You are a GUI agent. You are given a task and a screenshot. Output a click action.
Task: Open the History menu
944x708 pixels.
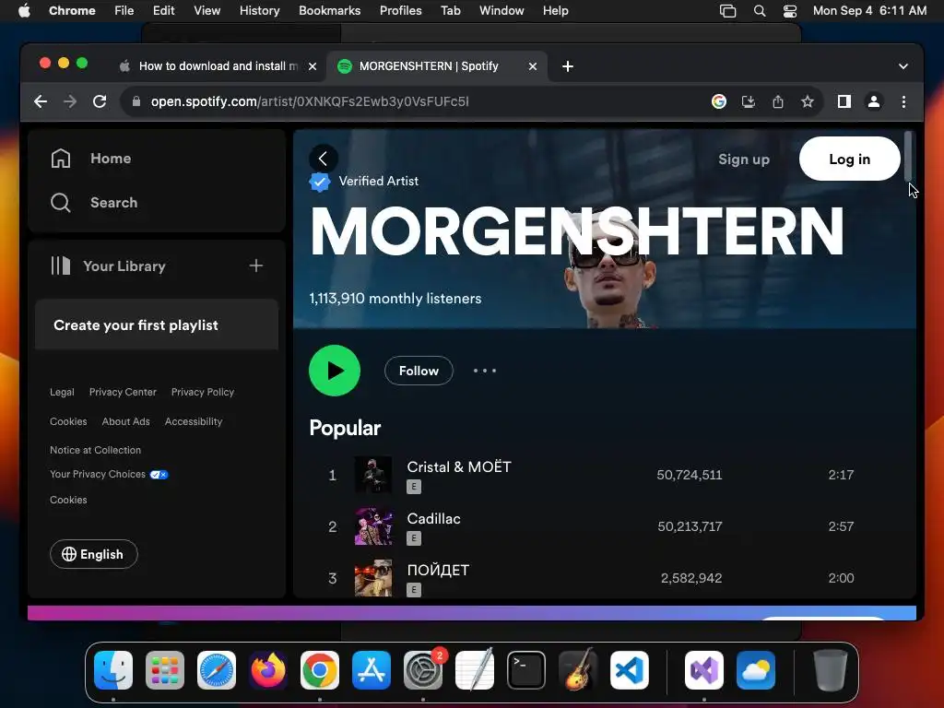[x=259, y=11]
